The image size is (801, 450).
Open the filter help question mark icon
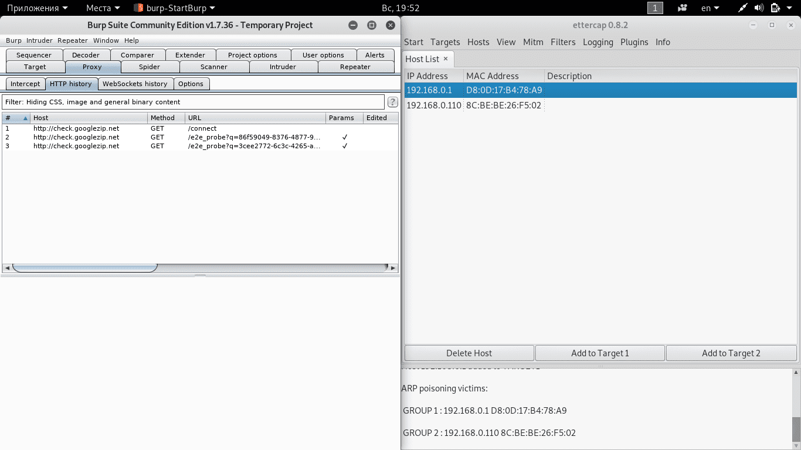(392, 102)
